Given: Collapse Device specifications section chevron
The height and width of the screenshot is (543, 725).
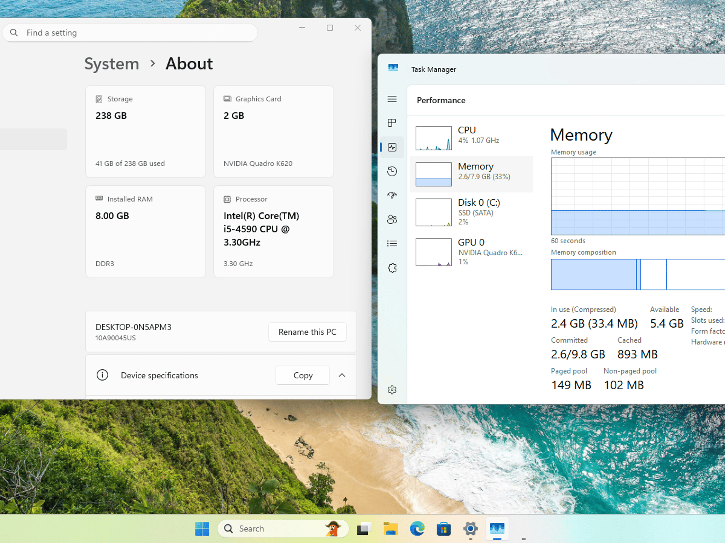Looking at the screenshot, I should (x=342, y=375).
